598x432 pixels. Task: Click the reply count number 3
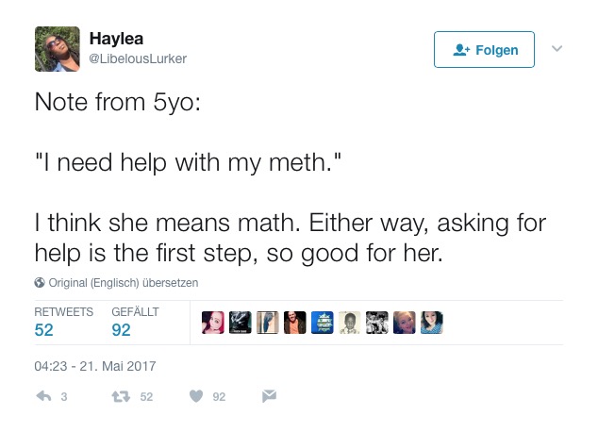tap(64, 397)
